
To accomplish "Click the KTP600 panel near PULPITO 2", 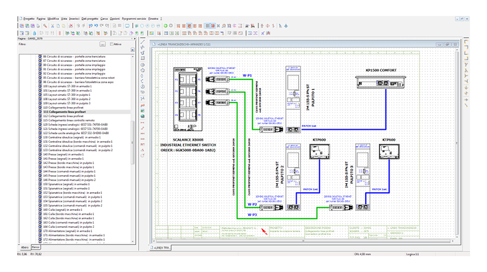I will point(319,151).
